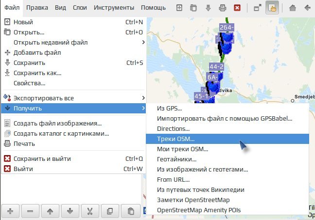The width and height of the screenshot is (315, 220).
Task: Choose Сохранить menu entry
Action: 73,63
